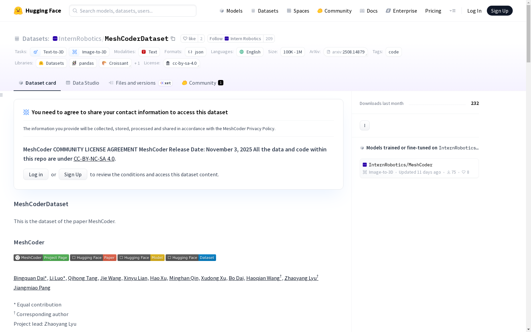531x332 pixels.
Task: Open Community in the top navigation
Action: point(335,11)
